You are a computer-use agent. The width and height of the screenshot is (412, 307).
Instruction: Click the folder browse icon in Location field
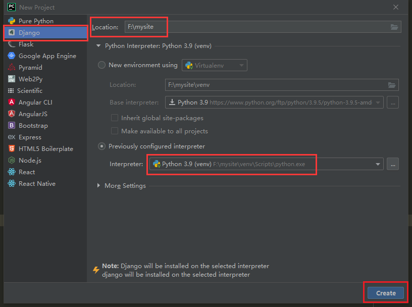point(394,27)
